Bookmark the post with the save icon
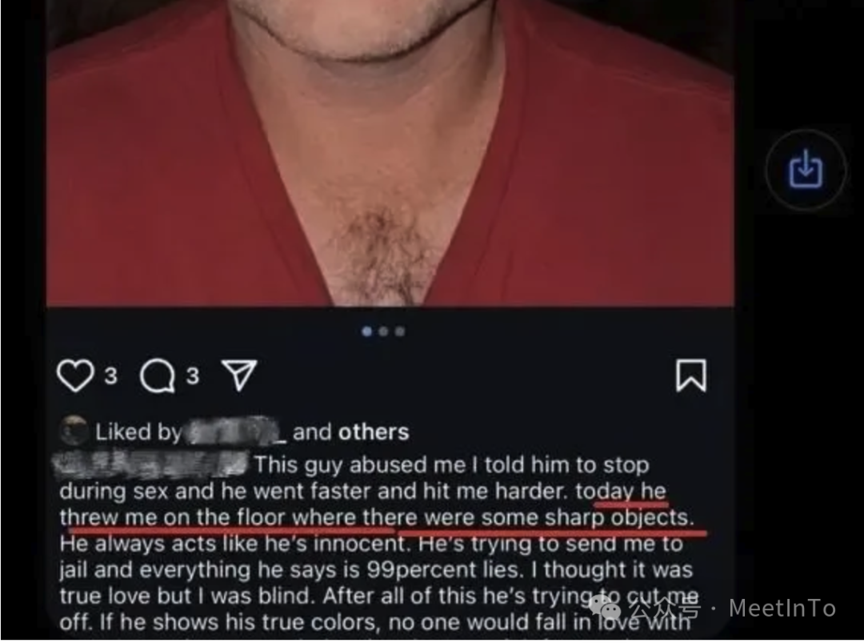Screen dimensions: 864x643 pos(691,376)
